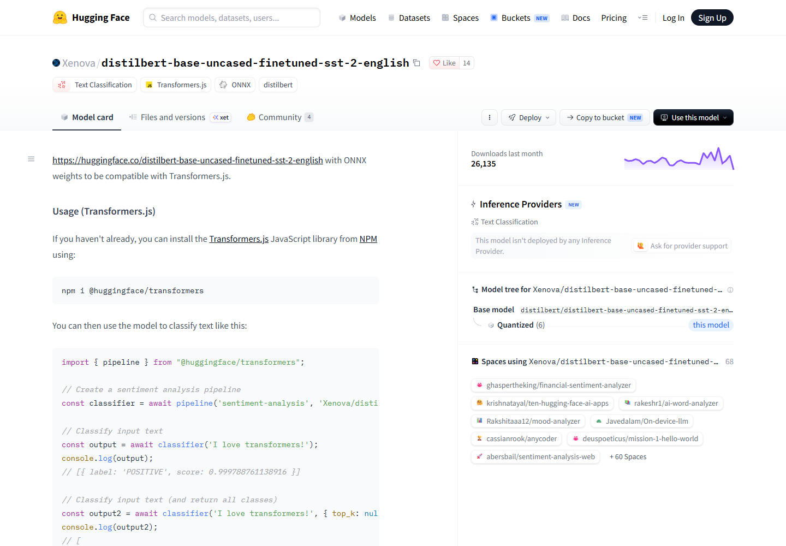Expand the extra navigation menu icon
This screenshot has height=546, width=786.
(642, 17)
